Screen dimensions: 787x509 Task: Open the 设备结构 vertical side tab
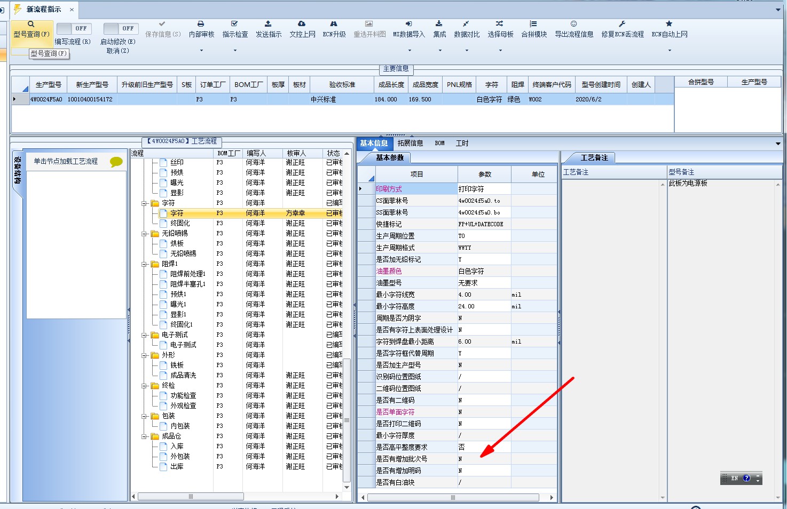click(x=18, y=171)
